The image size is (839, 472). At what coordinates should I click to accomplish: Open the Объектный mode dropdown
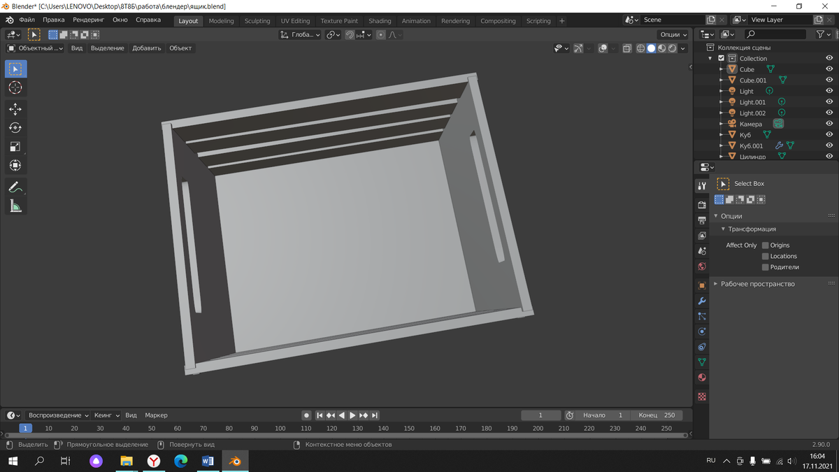point(35,48)
